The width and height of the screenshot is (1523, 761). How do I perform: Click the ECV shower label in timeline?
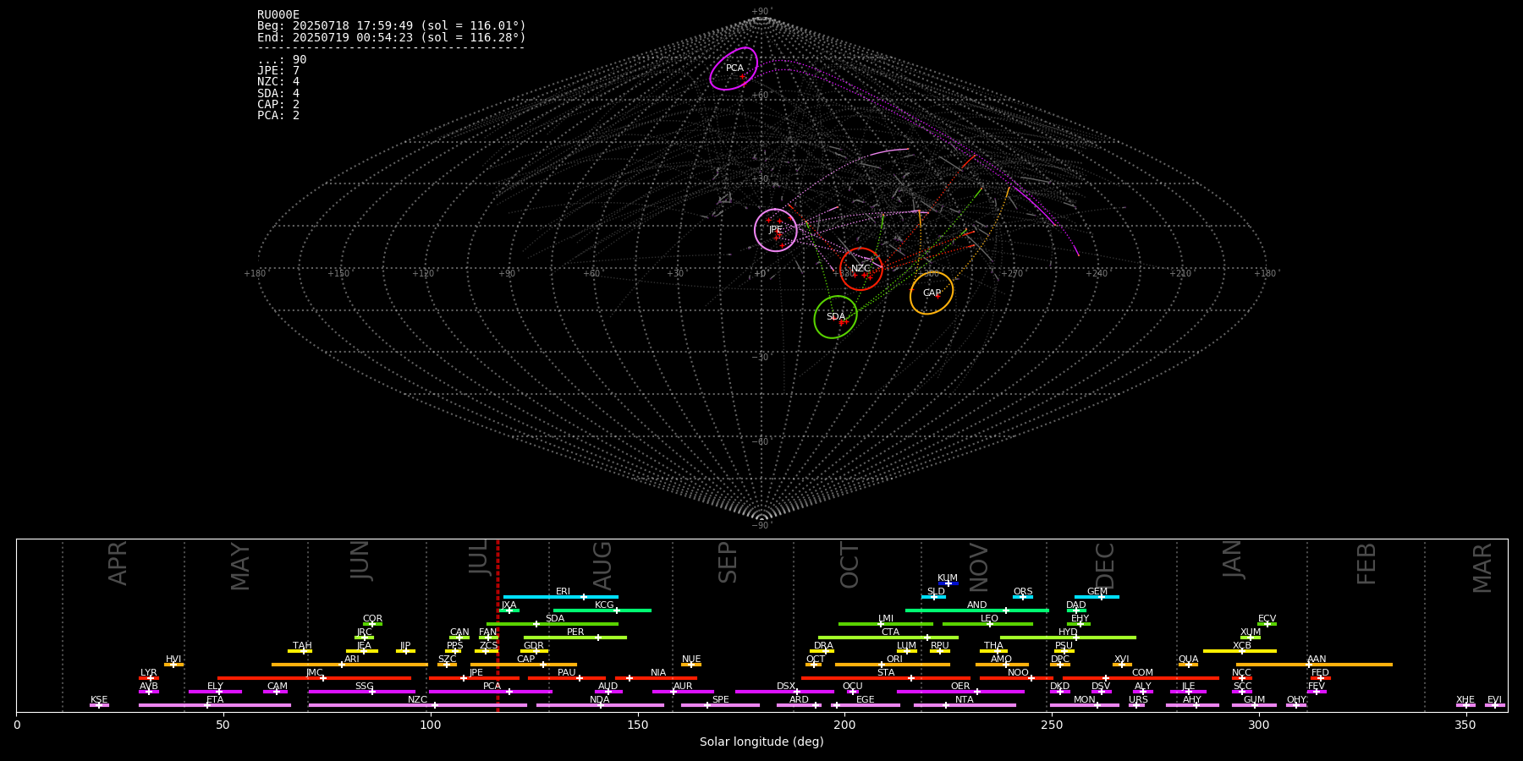click(1267, 619)
